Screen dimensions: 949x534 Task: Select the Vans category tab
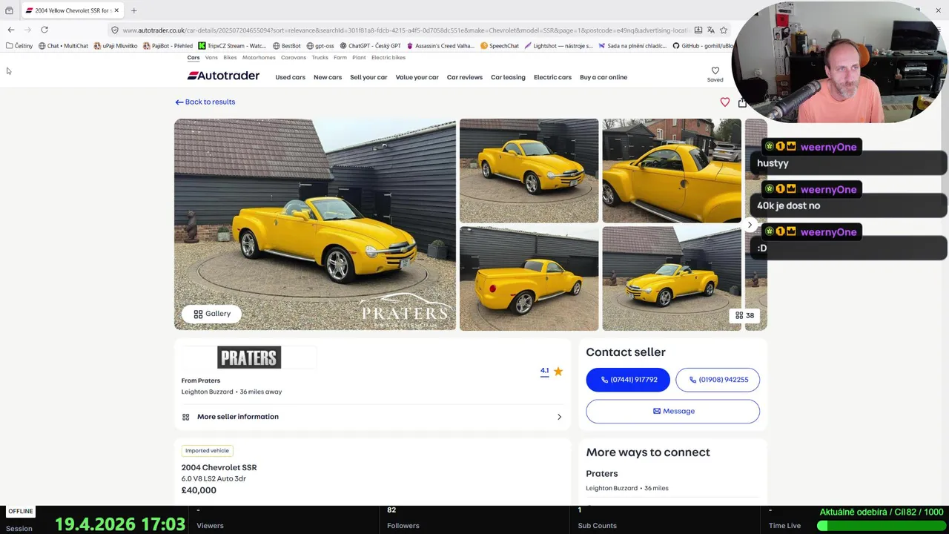point(211,58)
